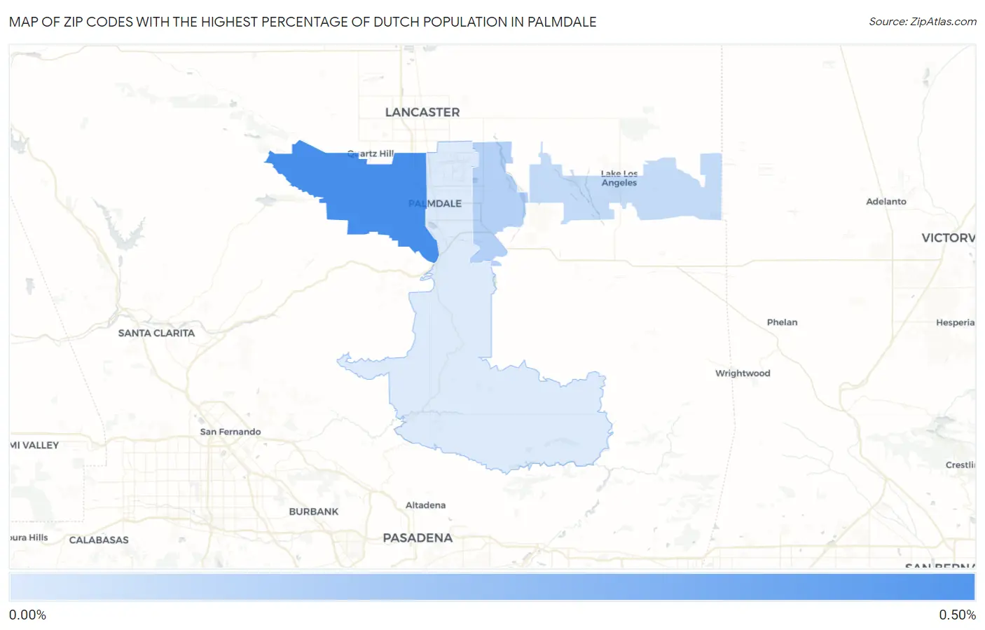Click the SANTA CLARITA map label
Viewport: 985px width, 630px height.
click(156, 333)
